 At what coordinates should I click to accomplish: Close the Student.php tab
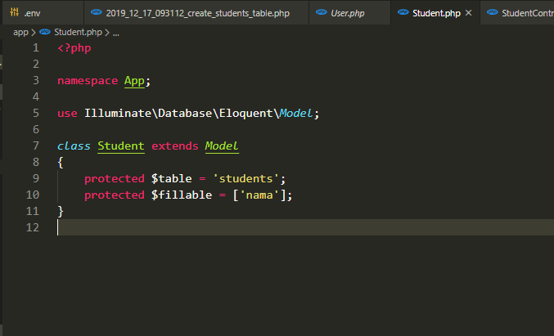click(x=469, y=13)
